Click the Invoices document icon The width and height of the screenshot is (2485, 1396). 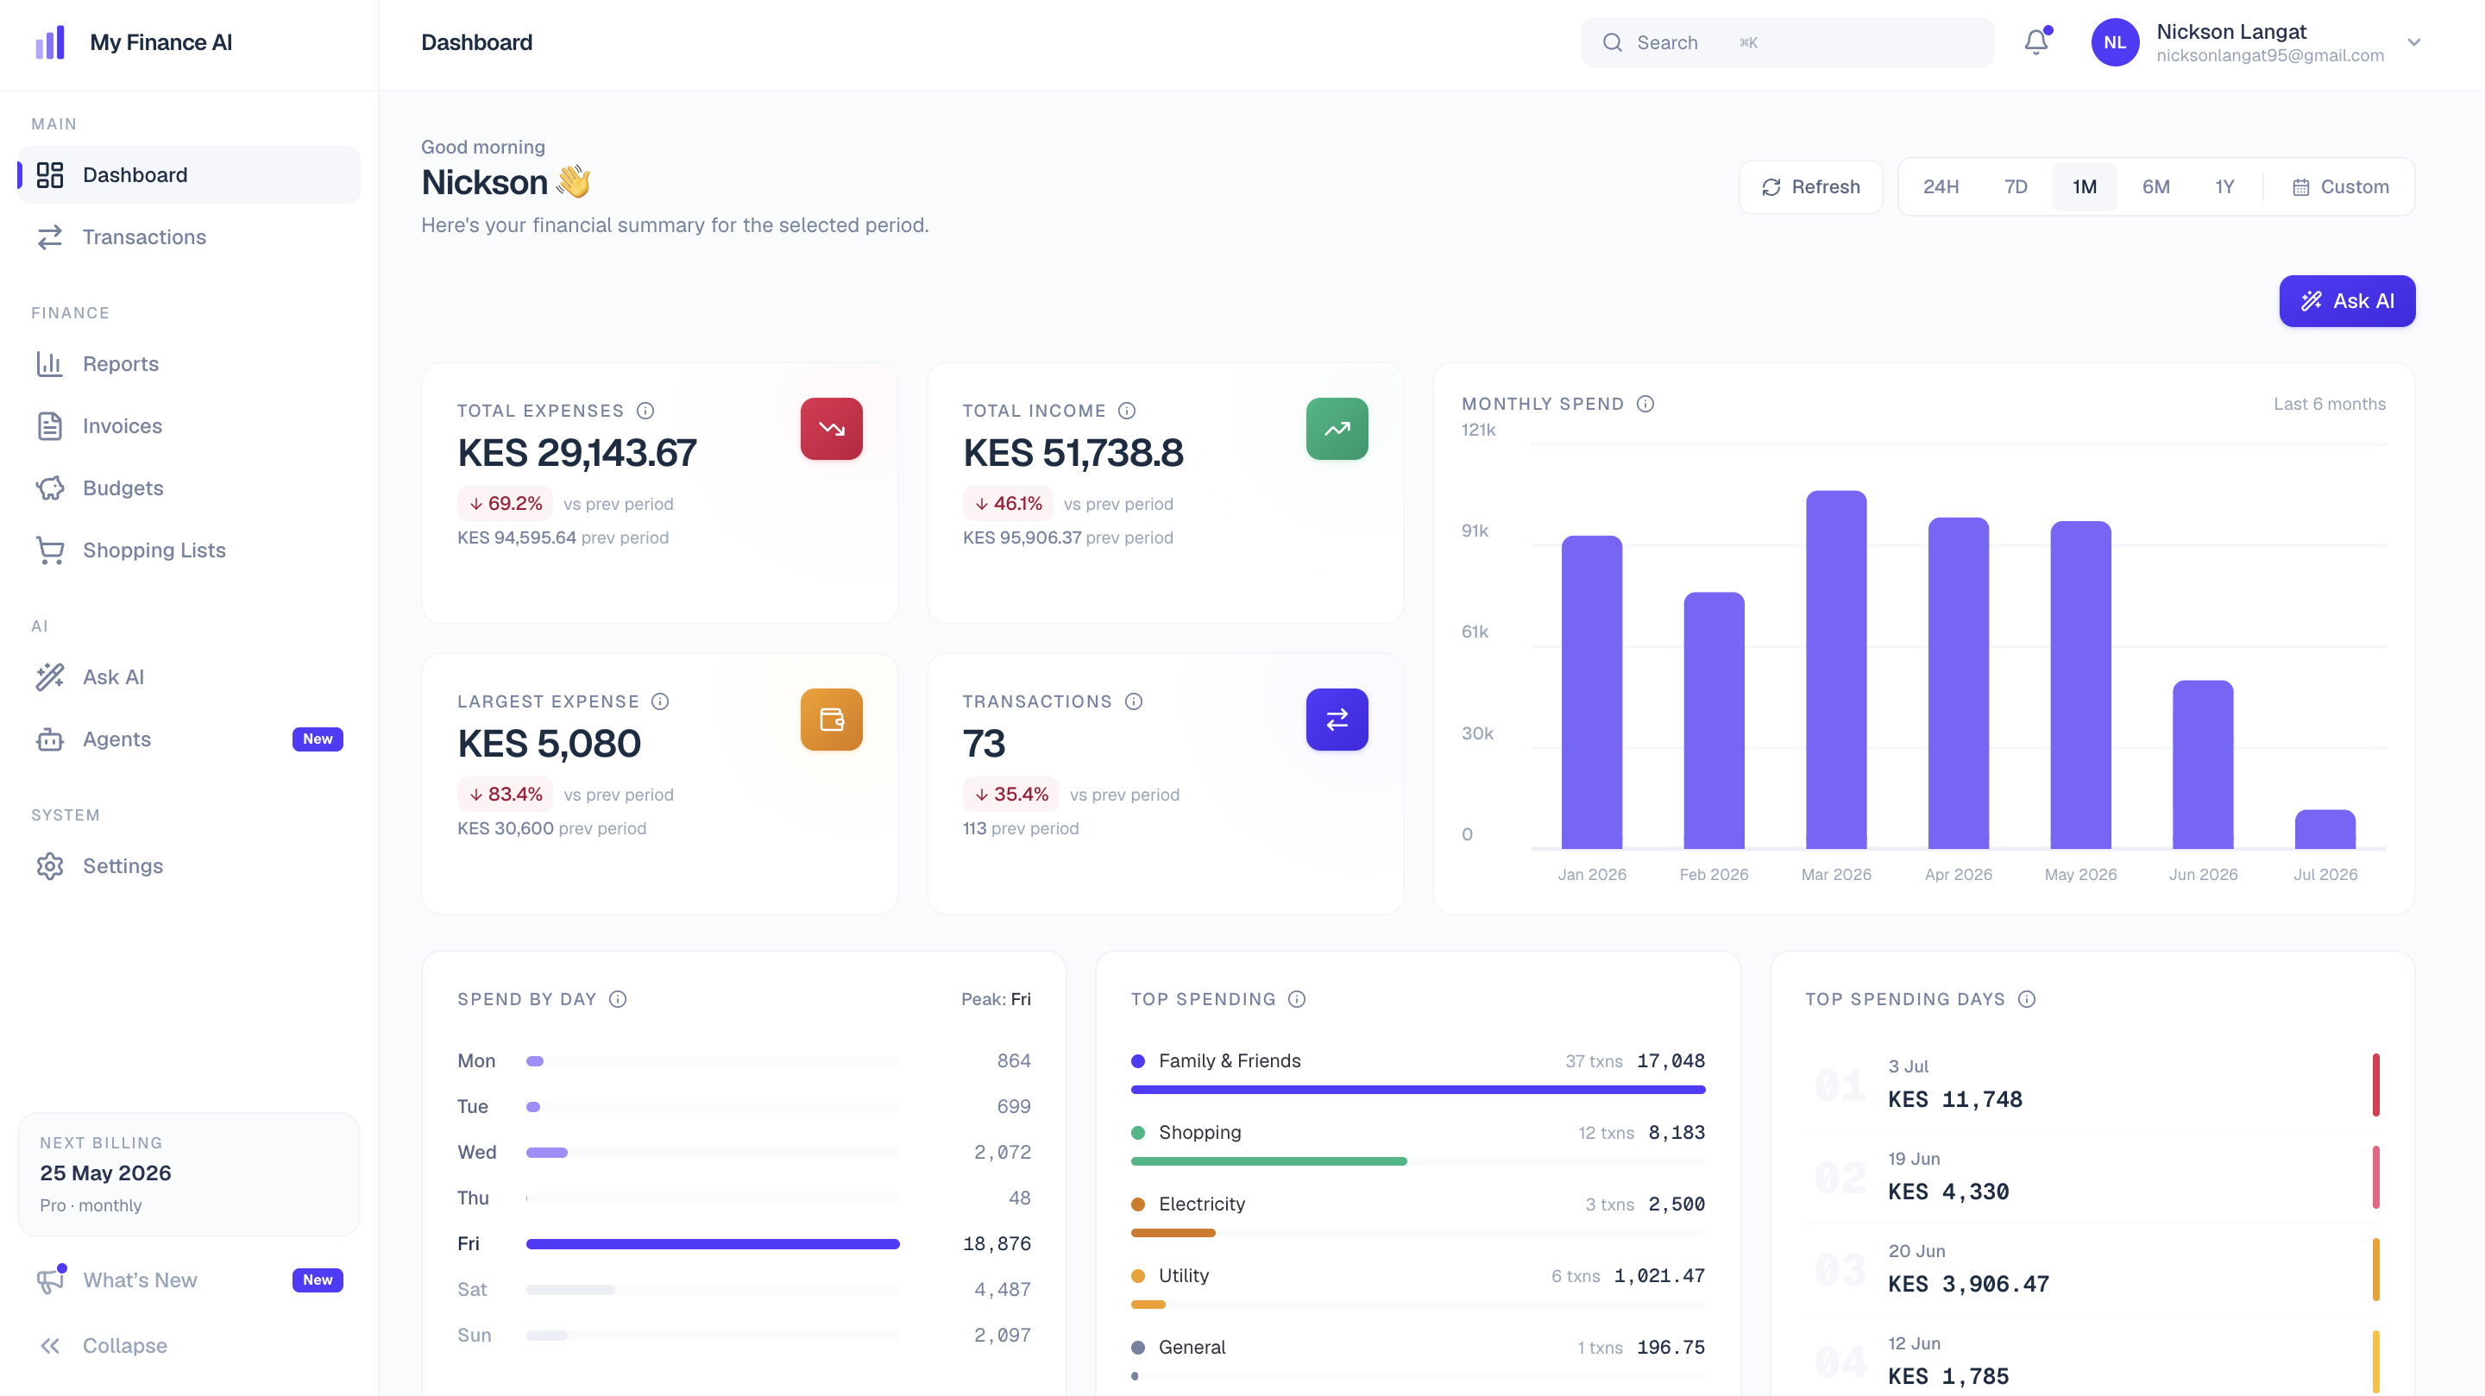coord(50,425)
